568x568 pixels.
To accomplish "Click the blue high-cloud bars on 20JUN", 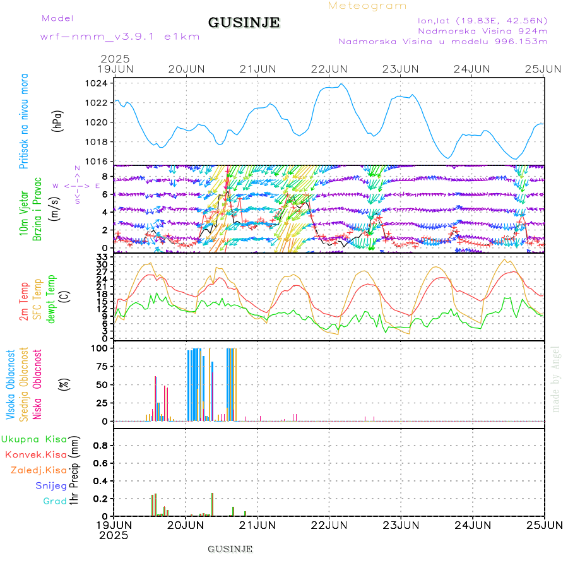I will (196, 385).
